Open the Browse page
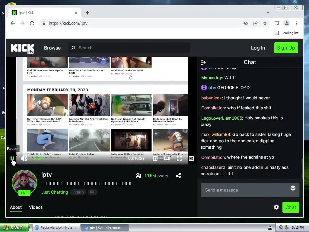This screenshot has height=232, width=309. [52, 48]
